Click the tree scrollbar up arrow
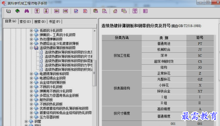Screen dimensions: 220x126 [x=94, y=31]
